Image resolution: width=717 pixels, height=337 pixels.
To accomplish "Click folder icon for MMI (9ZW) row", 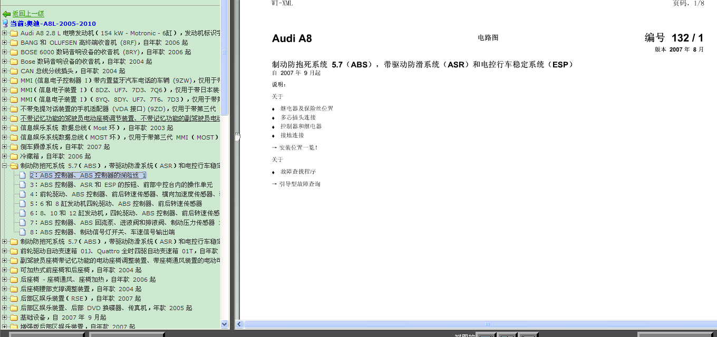I will click(x=14, y=81).
